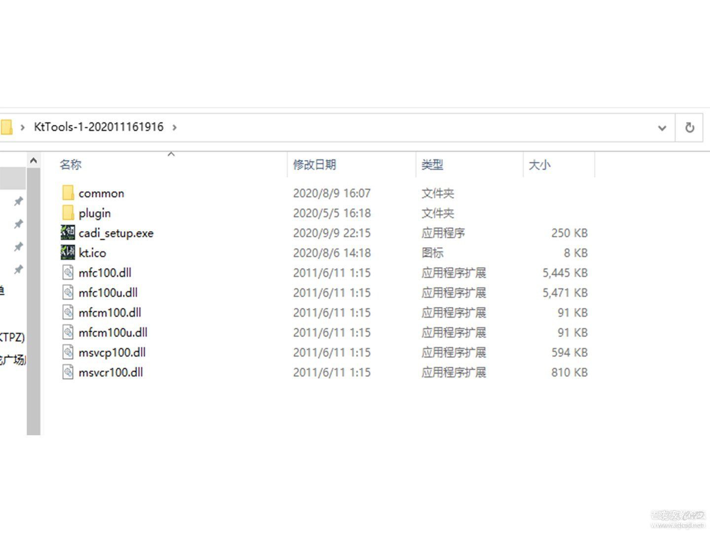This screenshot has height=533, width=710.
Task: Click the folder icon in address bar
Action: click(6, 127)
